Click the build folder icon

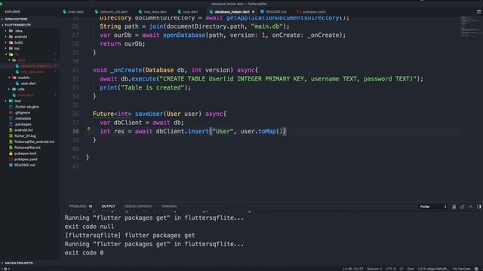[x=11, y=42]
